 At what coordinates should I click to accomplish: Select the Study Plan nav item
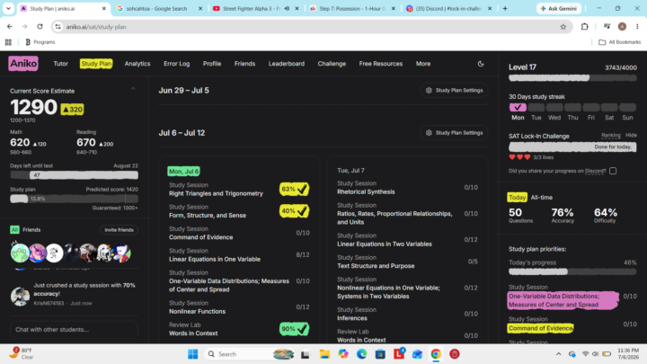[x=96, y=64]
